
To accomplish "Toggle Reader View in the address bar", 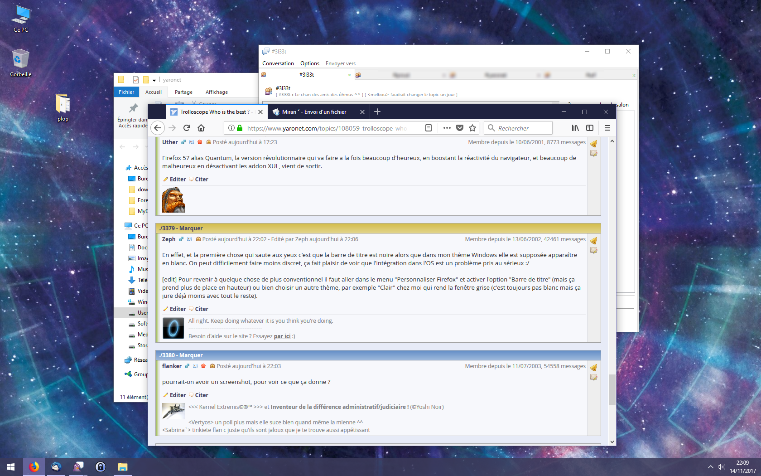I will pos(429,128).
